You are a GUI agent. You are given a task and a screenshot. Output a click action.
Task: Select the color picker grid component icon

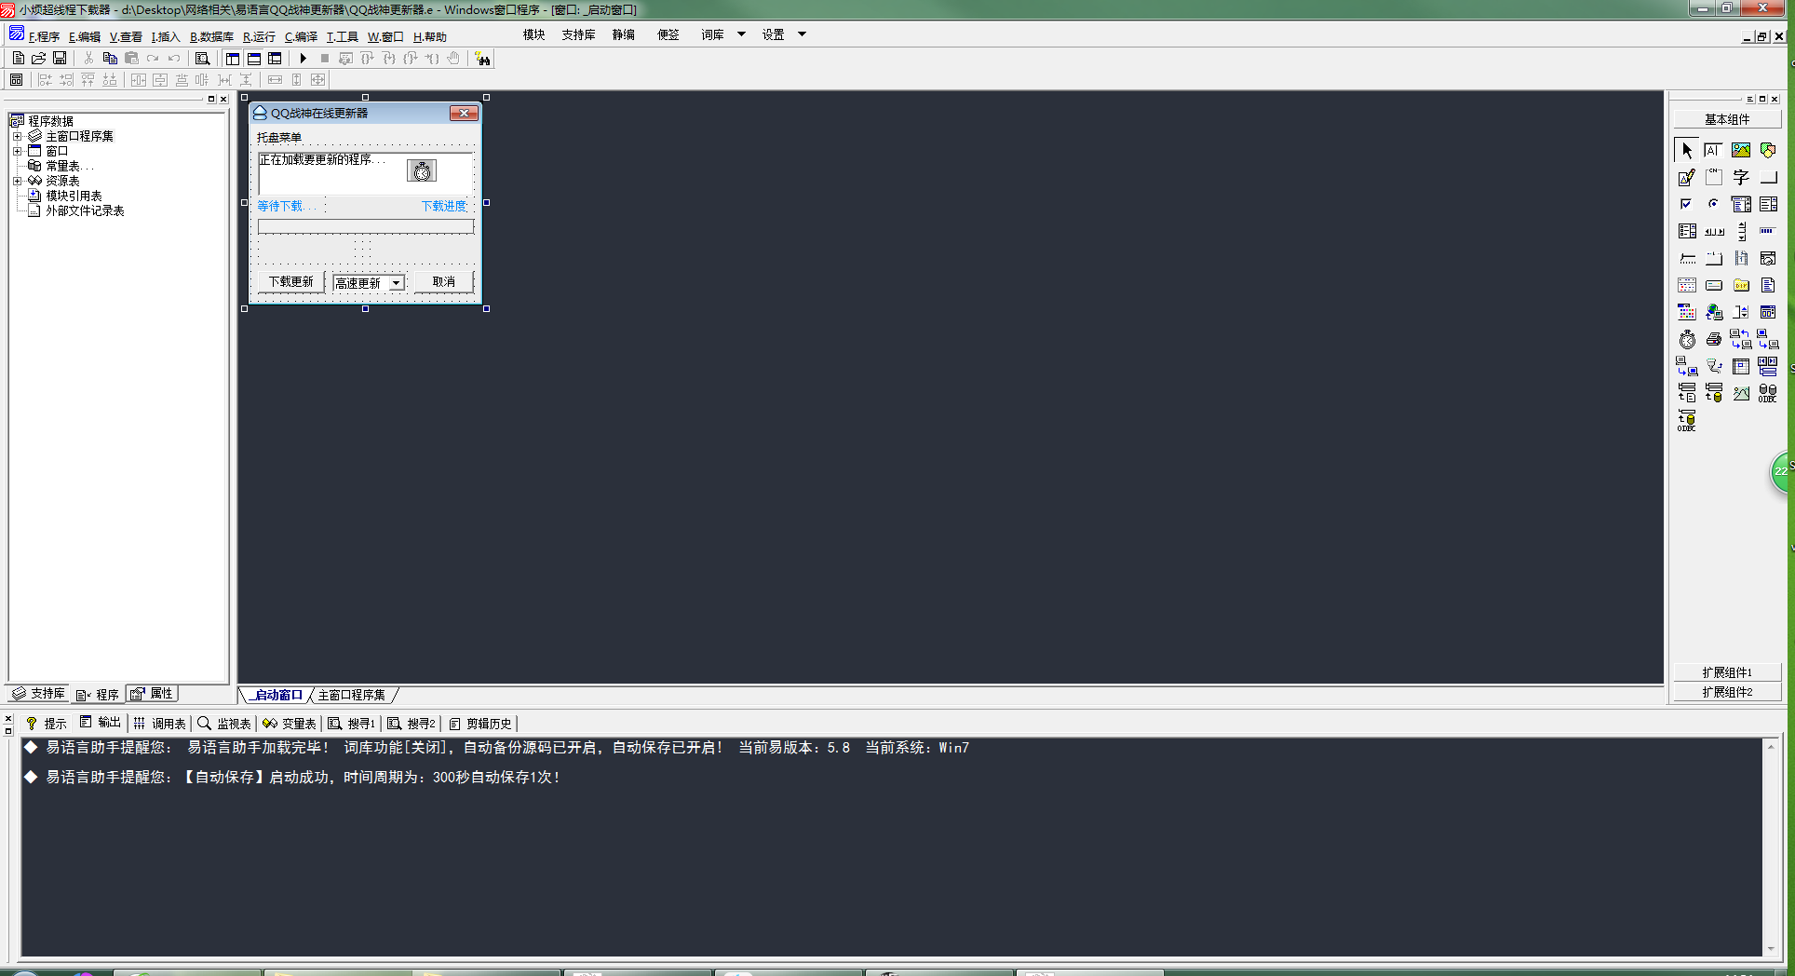[x=1687, y=312]
